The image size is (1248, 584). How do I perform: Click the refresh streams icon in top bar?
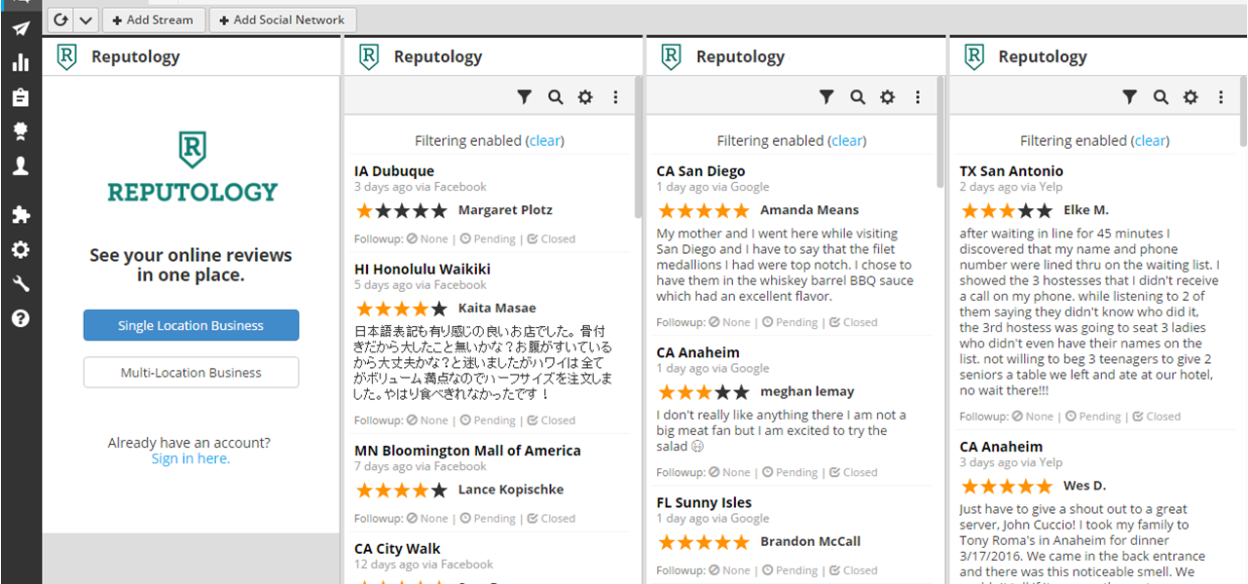click(60, 19)
